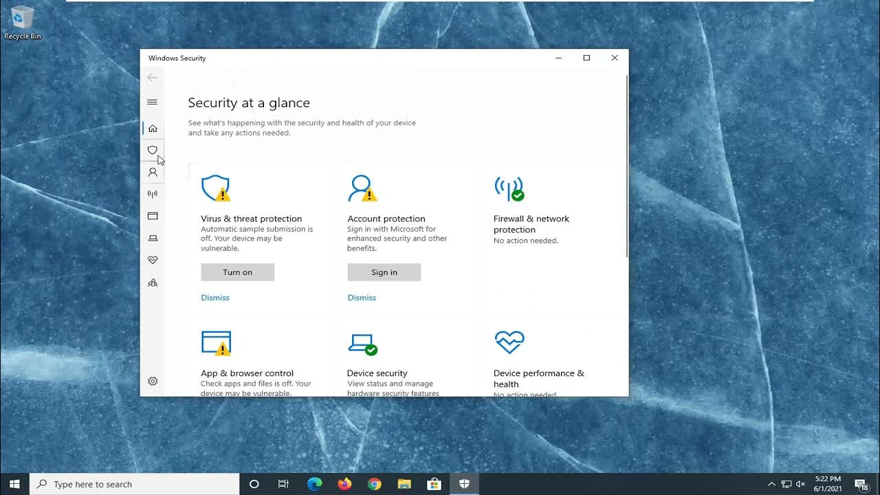Viewport: 880px width, 495px height.
Task: Click the Device security laptop tile icon
Action: (362, 344)
